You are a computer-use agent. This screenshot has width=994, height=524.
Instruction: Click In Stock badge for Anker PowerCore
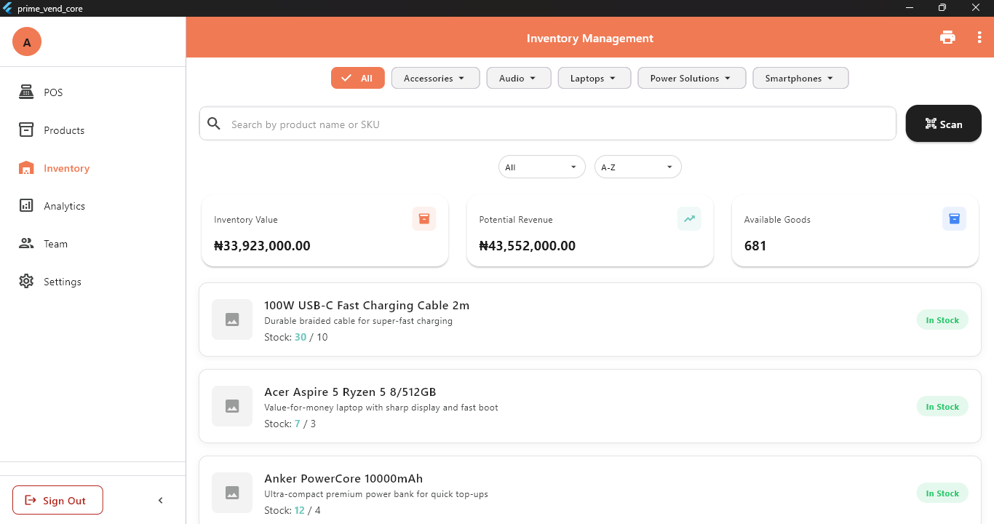[942, 493]
